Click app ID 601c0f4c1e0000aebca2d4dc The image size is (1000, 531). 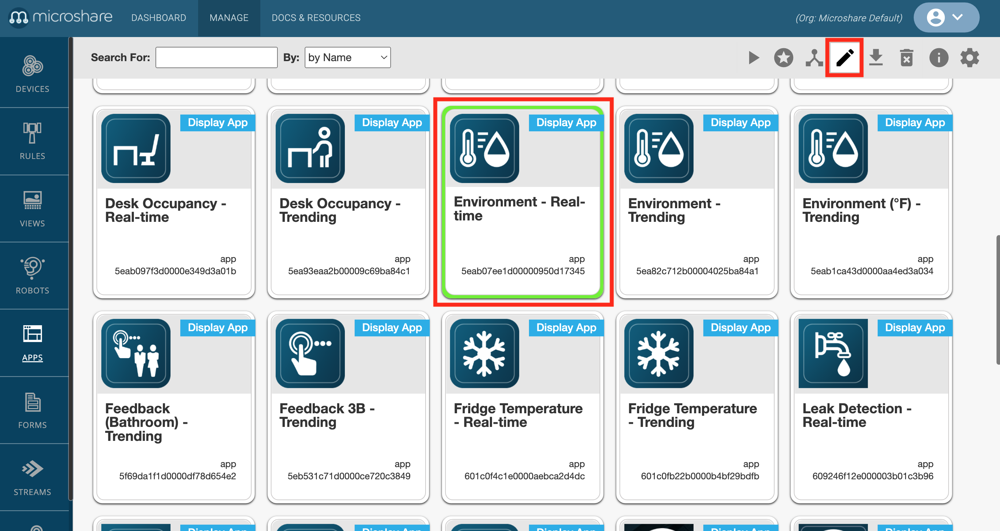(524, 476)
